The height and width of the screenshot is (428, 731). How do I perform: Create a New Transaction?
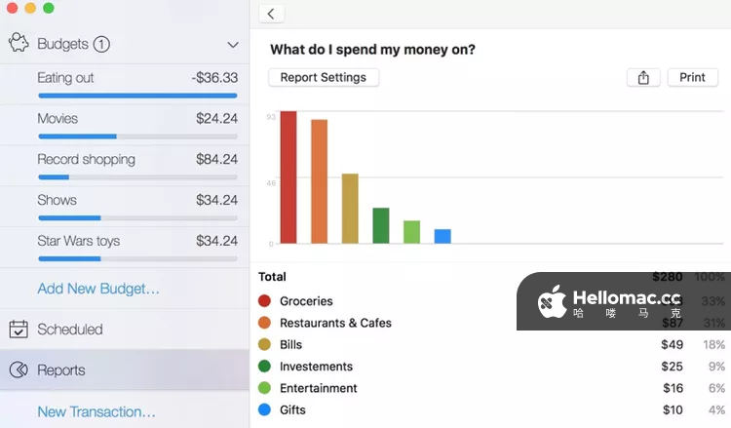96,411
